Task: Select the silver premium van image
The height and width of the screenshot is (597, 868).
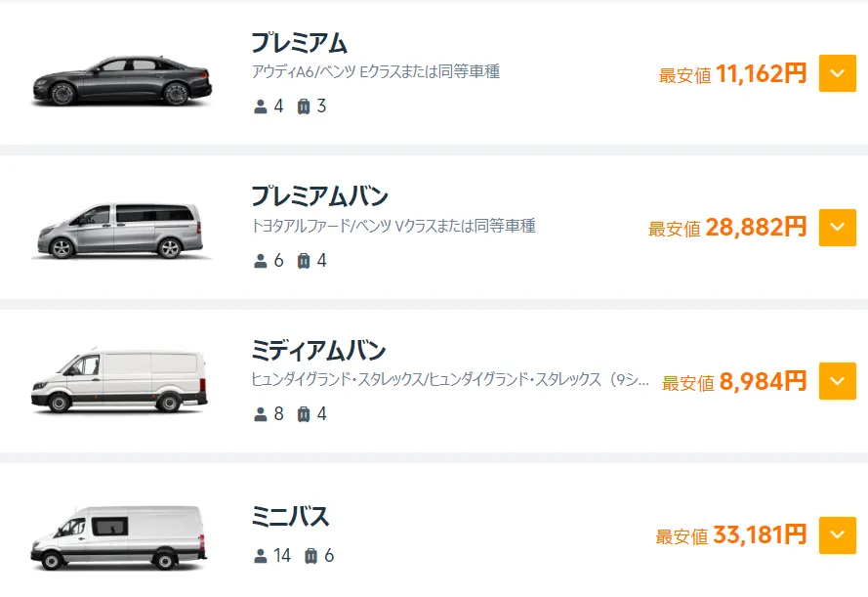Action: point(119,233)
